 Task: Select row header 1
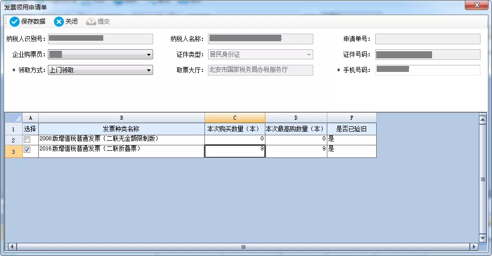14,129
